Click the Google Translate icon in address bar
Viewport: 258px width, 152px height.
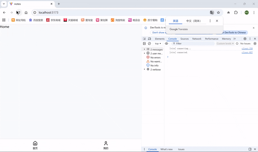click(x=212, y=12)
